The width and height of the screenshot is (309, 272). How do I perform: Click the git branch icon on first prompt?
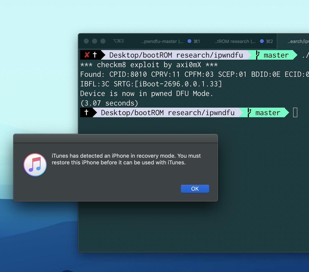[x=257, y=55]
